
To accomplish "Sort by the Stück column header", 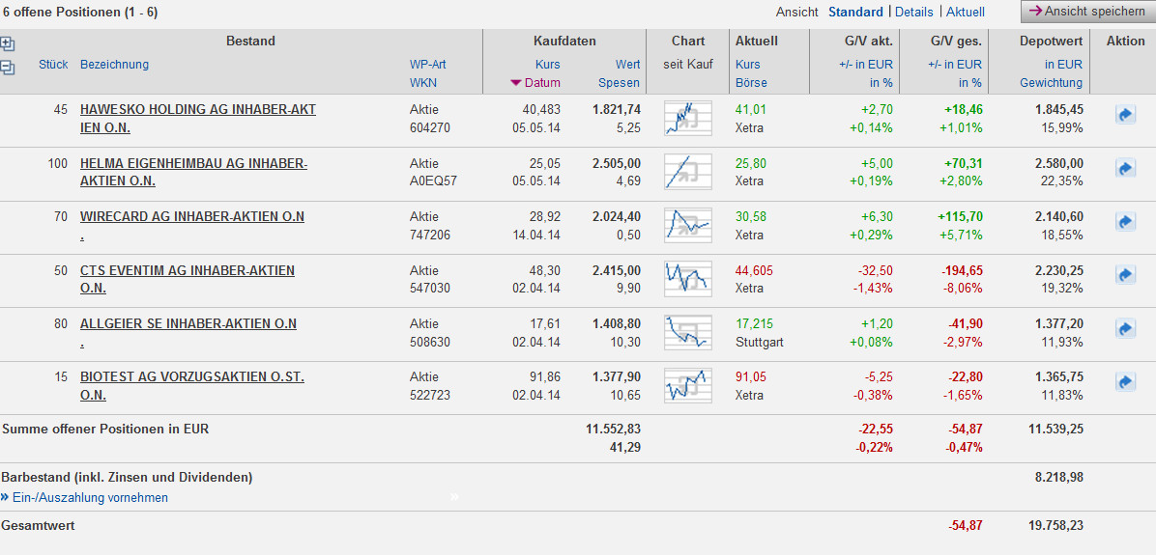I will click(53, 65).
